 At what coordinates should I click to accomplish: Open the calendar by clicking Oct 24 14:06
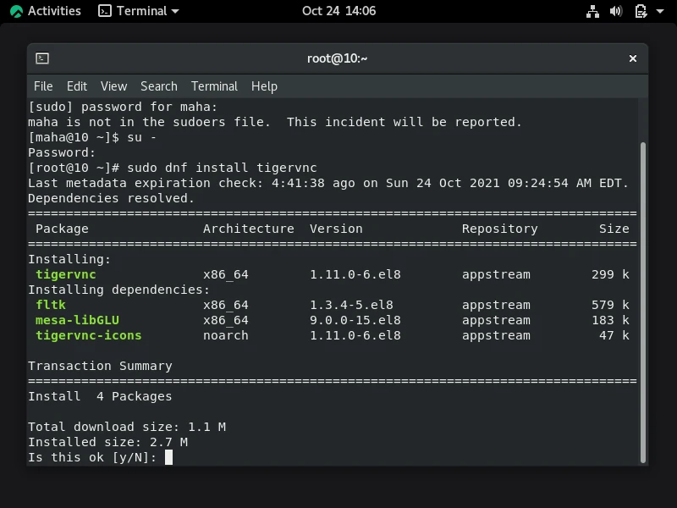coord(338,11)
